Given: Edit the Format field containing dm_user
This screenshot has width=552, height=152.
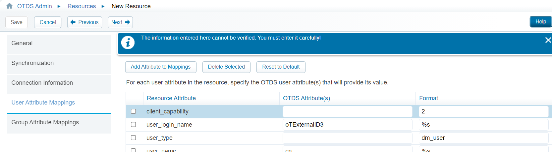Looking at the screenshot, I should (x=483, y=138).
